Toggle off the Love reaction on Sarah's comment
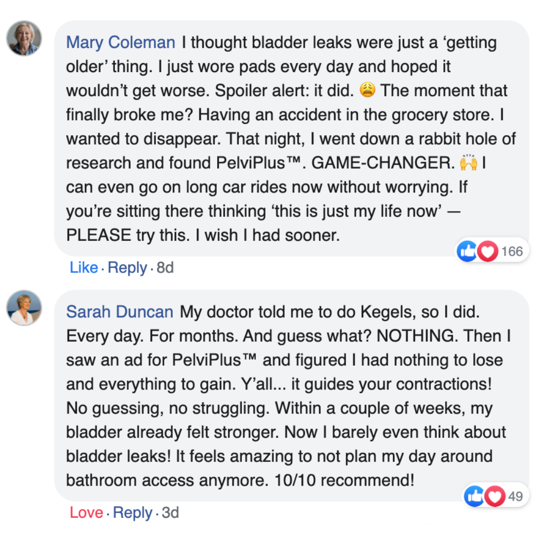533x533 pixels. tap(87, 512)
